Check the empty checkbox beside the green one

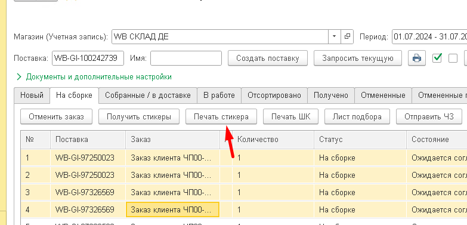(x=453, y=58)
